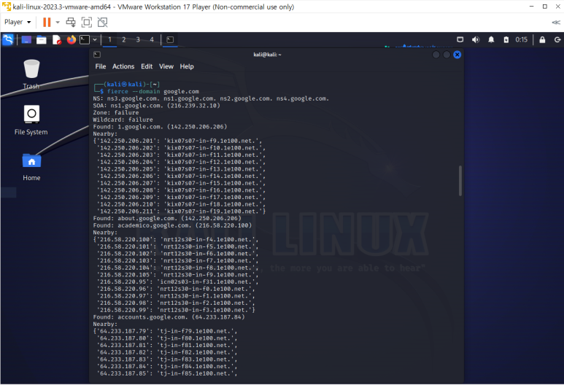This screenshot has height=385, width=564.
Task: Maximize the kali@kali terminal window
Action: [447, 55]
